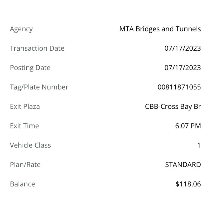Select the Vehicle Class value 1
This screenshot has height=211, width=211.
(x=199, y=145)
